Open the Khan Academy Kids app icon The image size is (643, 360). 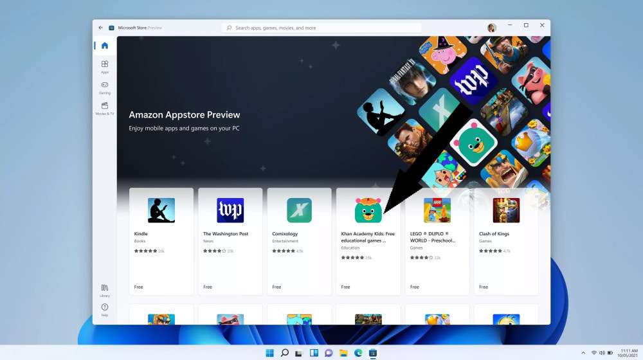point(368,210)
